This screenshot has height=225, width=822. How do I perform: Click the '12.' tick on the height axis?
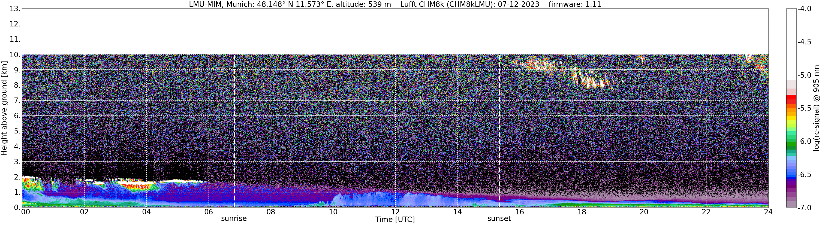15,24
